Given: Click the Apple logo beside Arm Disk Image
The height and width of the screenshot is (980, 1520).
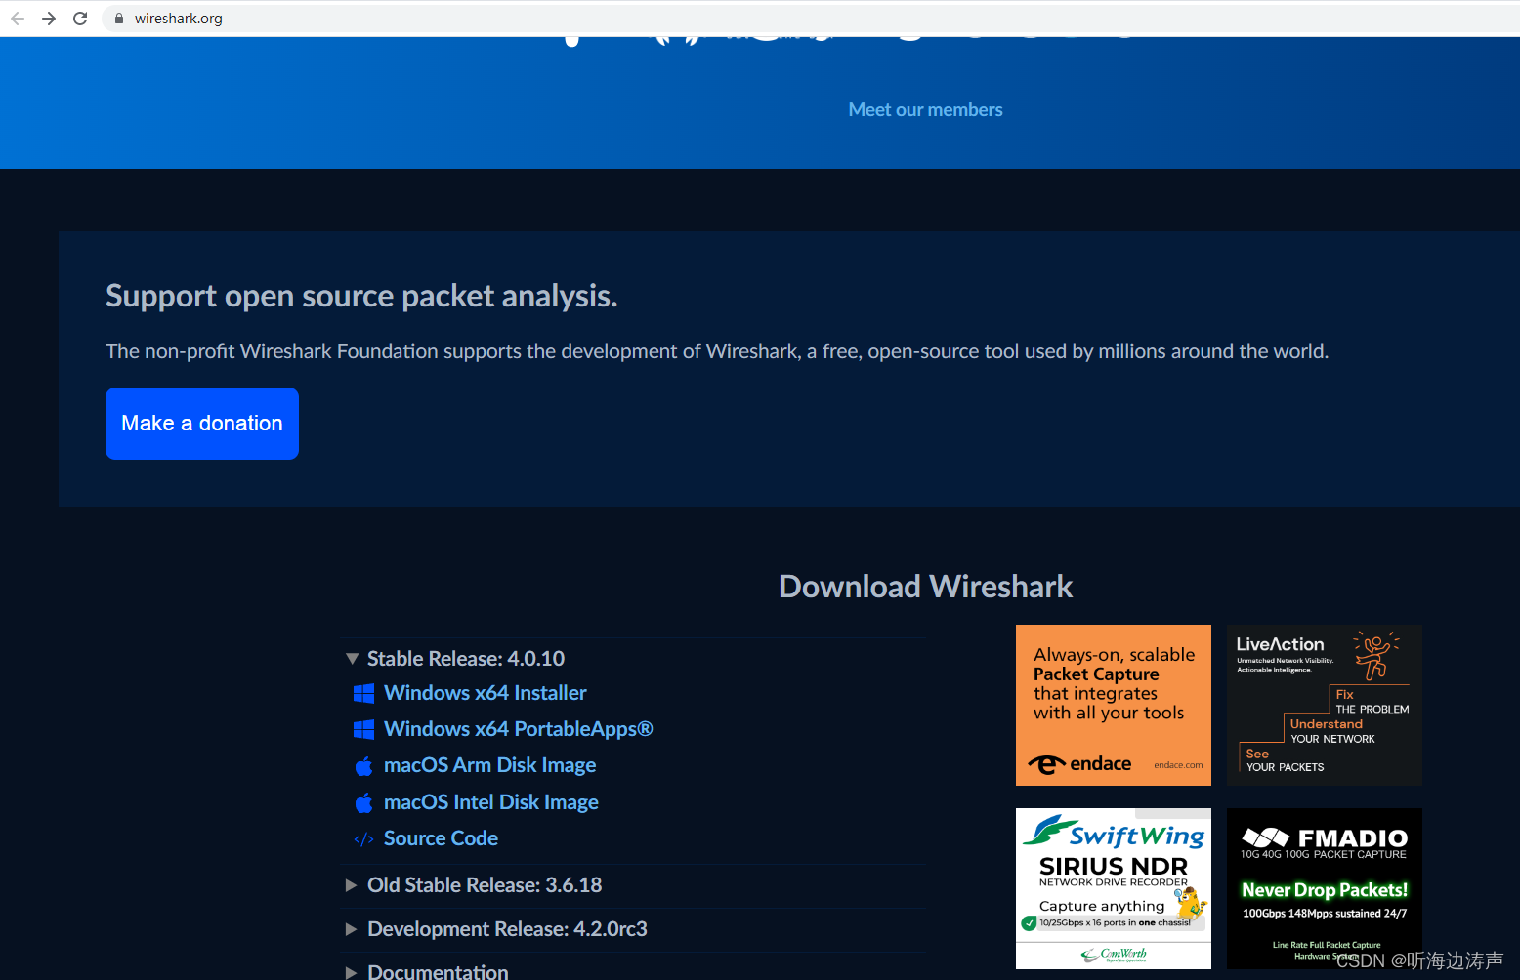Looking at the screenshot, I should click(x=363, y=766).
